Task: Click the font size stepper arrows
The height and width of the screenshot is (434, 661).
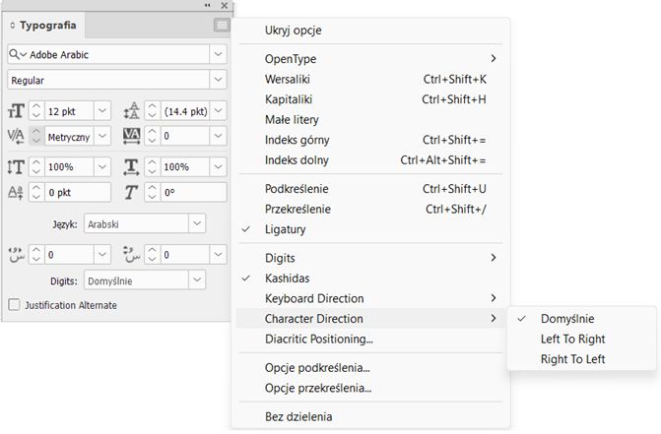Action: coord(36,111)
